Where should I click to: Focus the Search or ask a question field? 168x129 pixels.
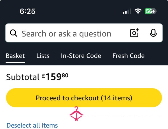tap(66, 34)
